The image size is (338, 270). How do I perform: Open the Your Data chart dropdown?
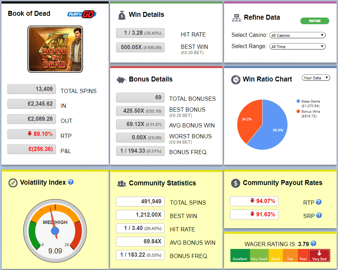click(x=316, y=78)
